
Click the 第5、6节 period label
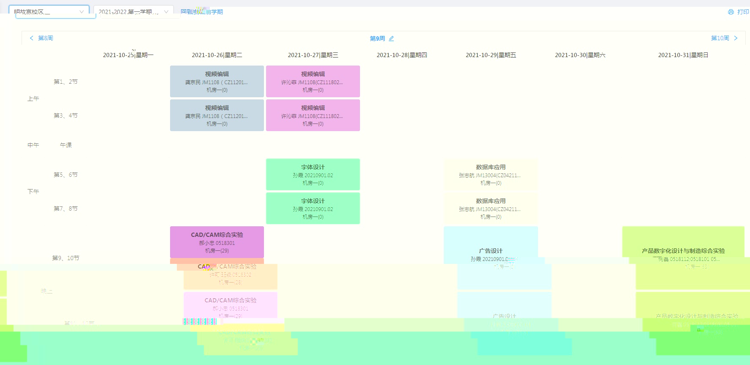tap(66, 175)
